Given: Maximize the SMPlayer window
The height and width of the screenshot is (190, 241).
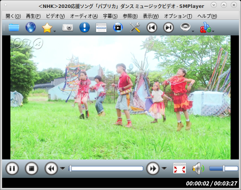Looking at the screenshot, I should point(224,5).
